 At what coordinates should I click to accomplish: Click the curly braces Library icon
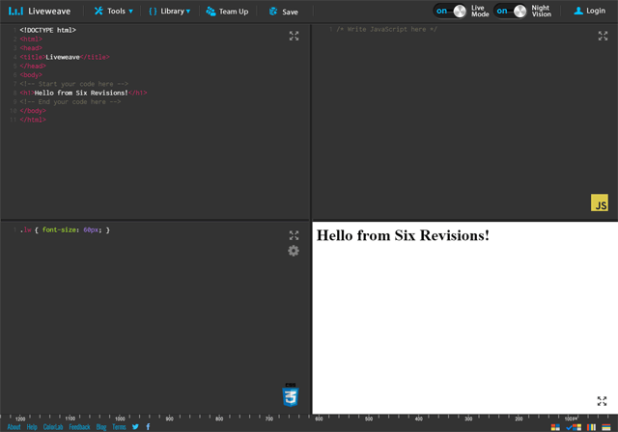coord(153,12)
